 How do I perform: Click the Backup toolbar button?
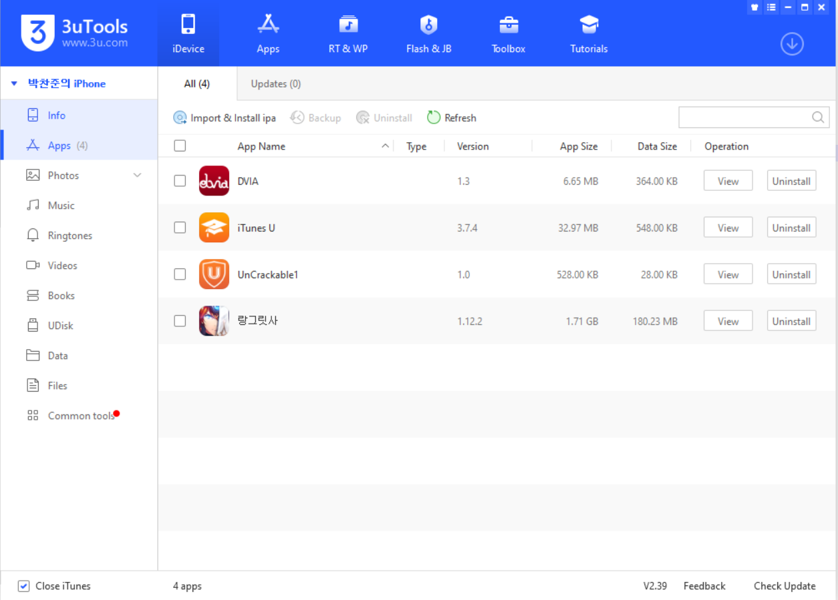315,117
